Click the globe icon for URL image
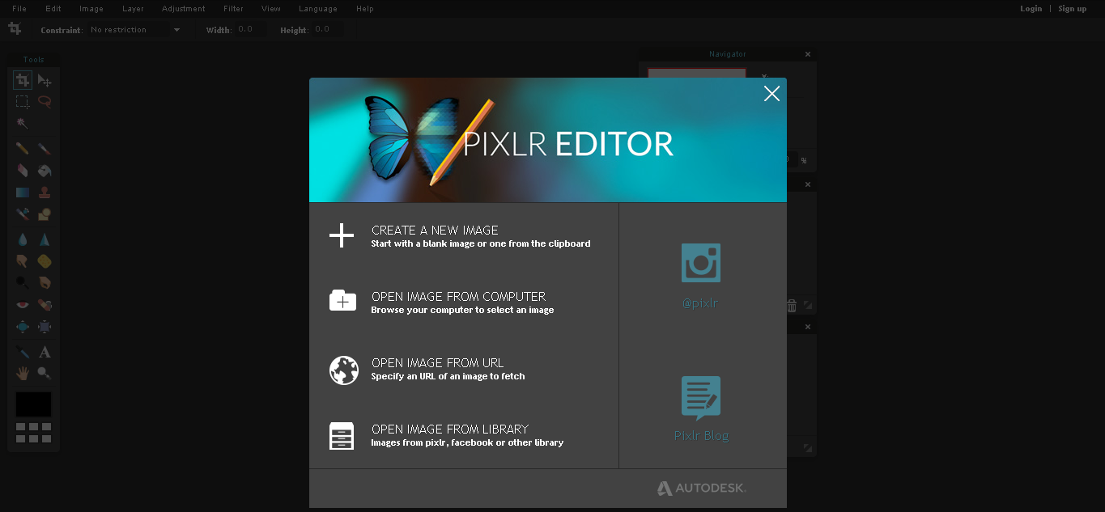1105x512 pixels. click(x=343, y=370)
